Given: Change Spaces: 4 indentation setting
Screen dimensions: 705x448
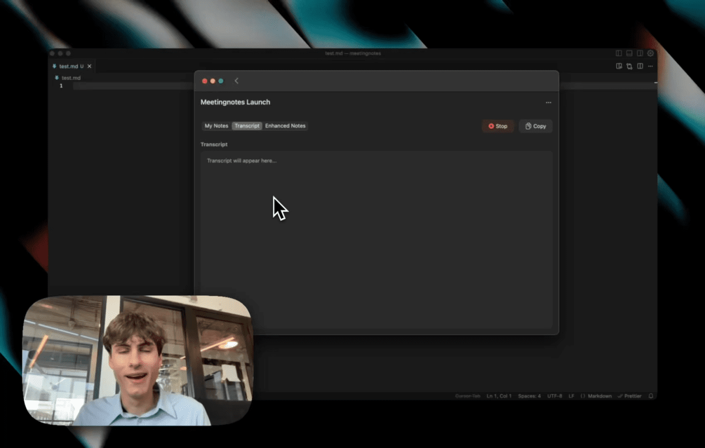Looking at the screenshot, I should pos(529,396).
